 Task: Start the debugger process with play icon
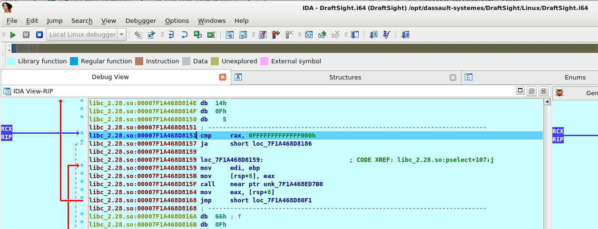13,35
